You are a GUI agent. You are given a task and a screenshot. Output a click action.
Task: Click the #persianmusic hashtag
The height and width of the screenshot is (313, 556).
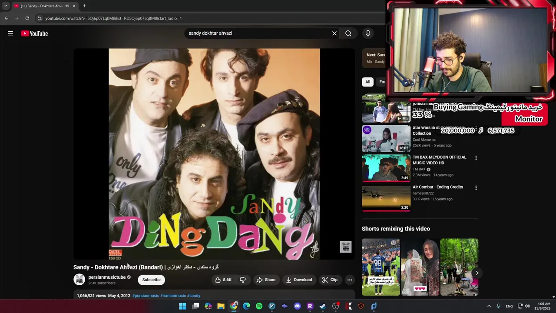tap(146, 296)
